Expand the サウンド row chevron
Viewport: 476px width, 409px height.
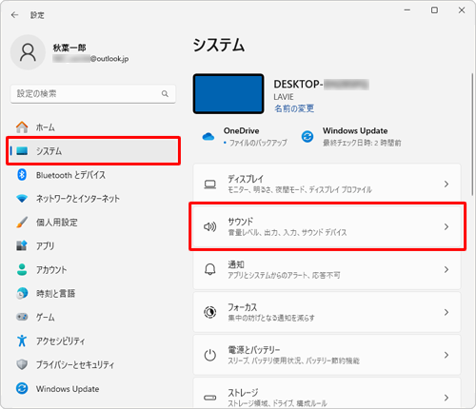[x=446, y=226]
